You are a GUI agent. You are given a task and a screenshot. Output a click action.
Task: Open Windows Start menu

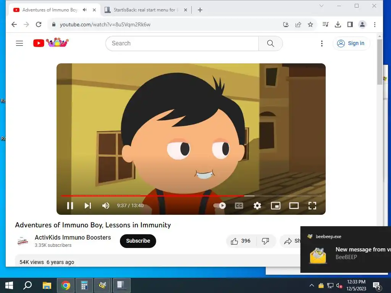coord(9,285)
